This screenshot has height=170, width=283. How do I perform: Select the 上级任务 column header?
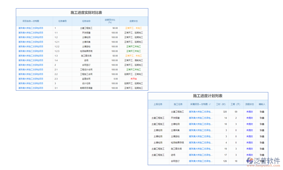coord(158,104)
